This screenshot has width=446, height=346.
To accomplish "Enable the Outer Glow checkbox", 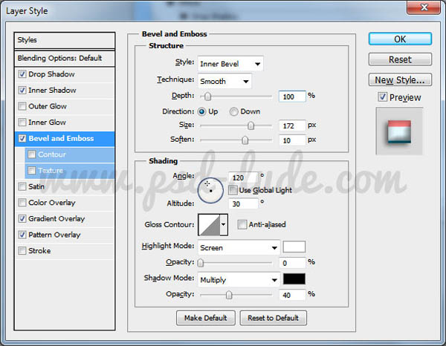I will pyautogui.click(x=22, y=106).
